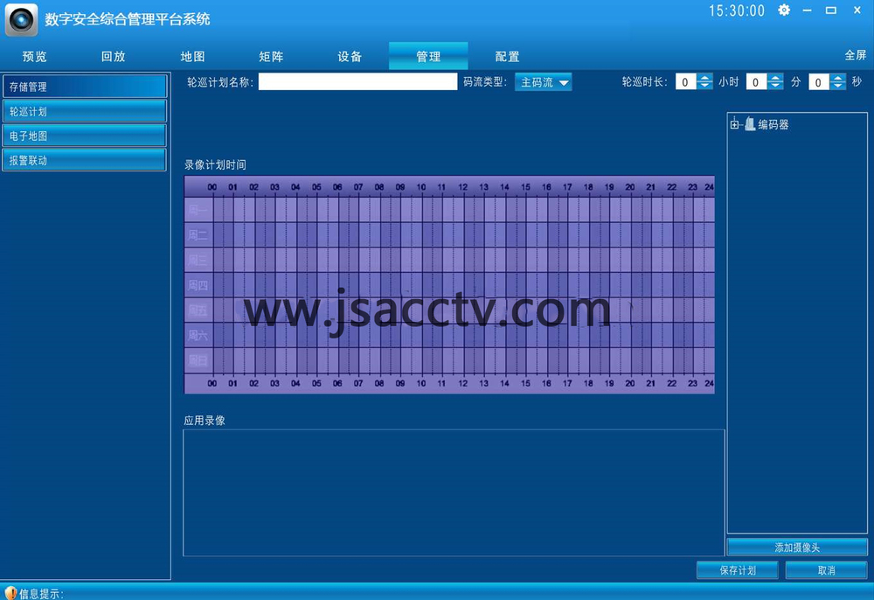This screenshot has width=874, height=600.
Task: Enter 全屏 fullscreen mode
Action: tap(855, 55)
